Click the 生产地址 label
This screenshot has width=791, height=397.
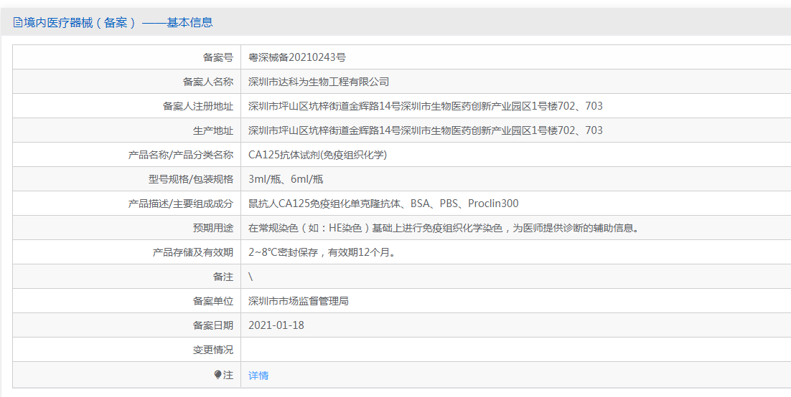click(213, 130)
